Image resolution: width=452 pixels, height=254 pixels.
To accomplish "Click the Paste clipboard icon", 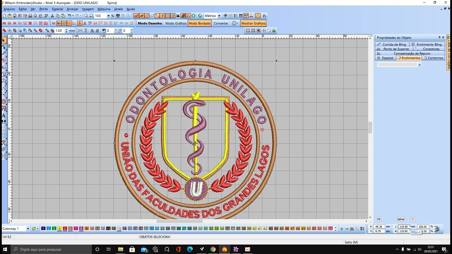I will tap(63, 16).
